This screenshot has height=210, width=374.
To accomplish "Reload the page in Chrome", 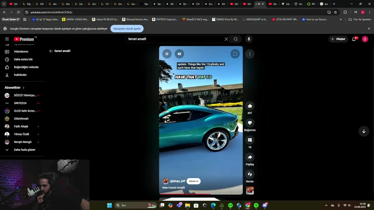I will click(x=18, y=12).
